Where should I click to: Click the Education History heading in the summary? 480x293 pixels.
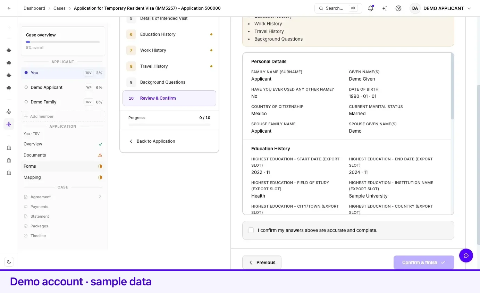tap(271, 149)
